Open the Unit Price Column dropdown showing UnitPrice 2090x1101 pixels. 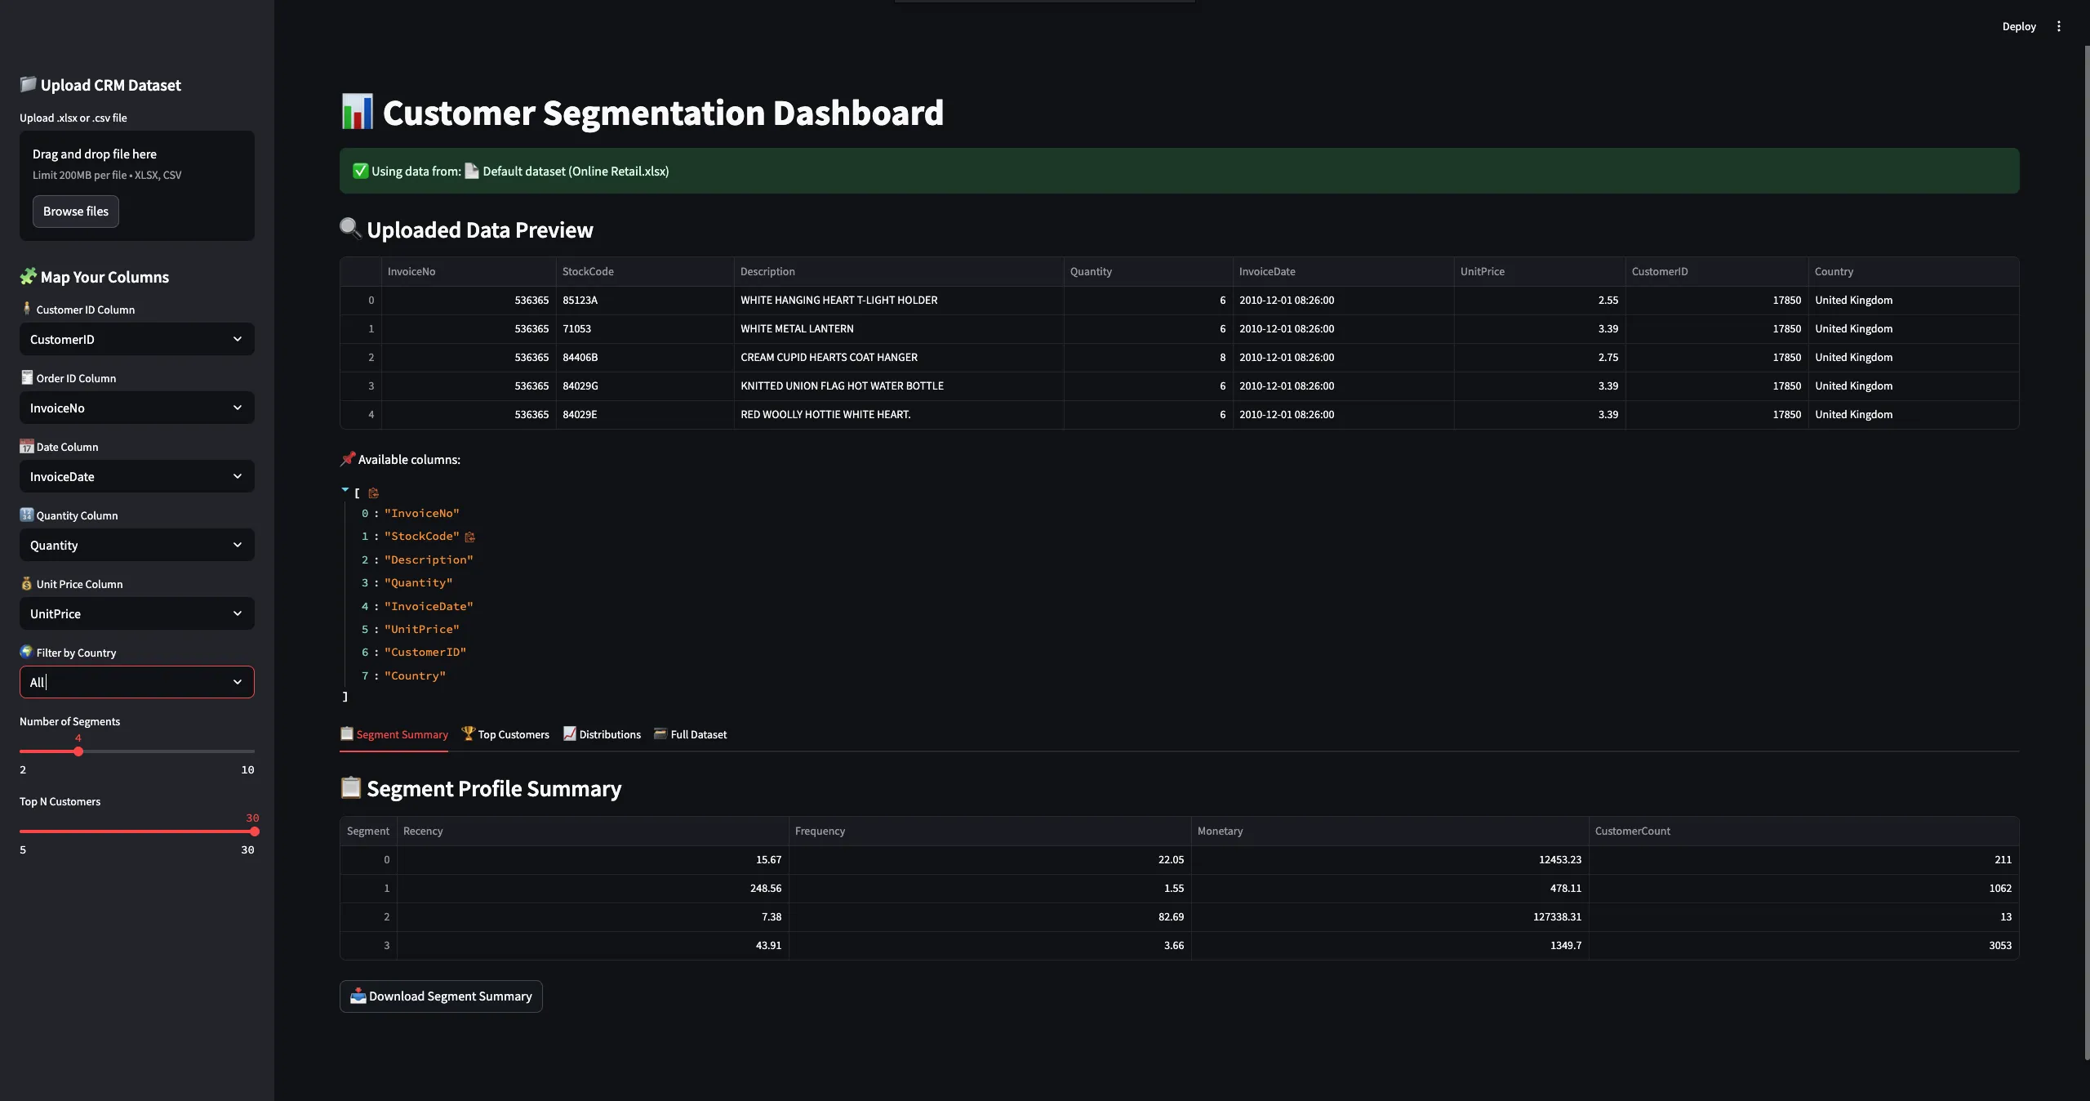tap(136, 613)
